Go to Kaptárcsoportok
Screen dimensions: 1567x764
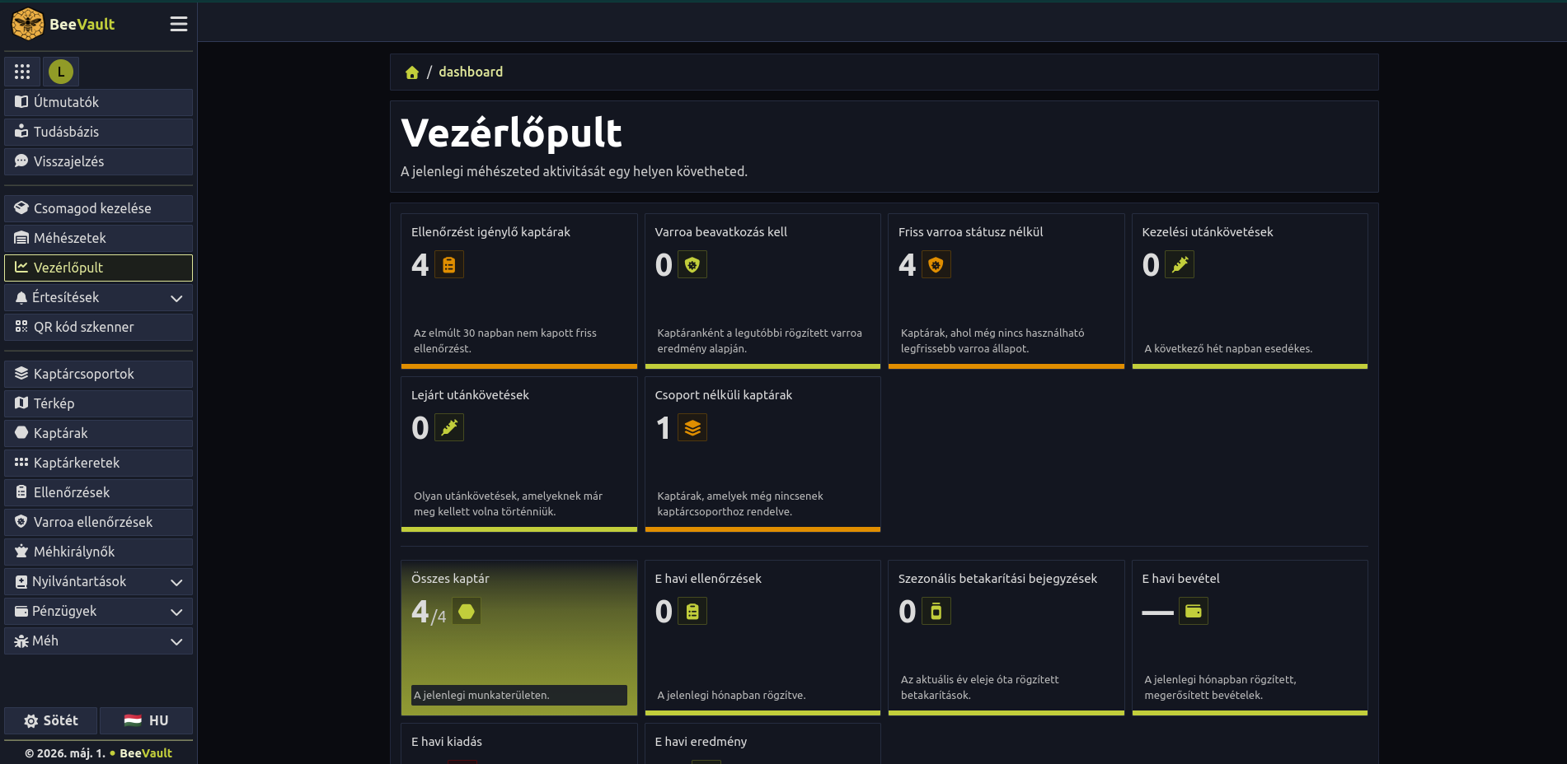pyautogui.click(x=98, y=374)
